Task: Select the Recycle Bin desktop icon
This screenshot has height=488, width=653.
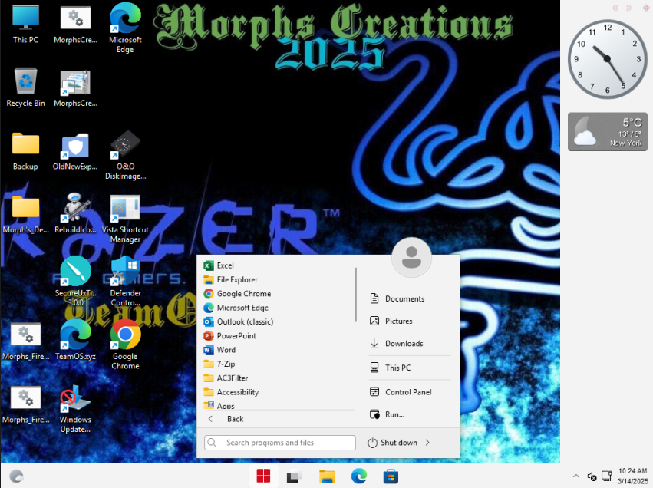Action: point(25,87)
